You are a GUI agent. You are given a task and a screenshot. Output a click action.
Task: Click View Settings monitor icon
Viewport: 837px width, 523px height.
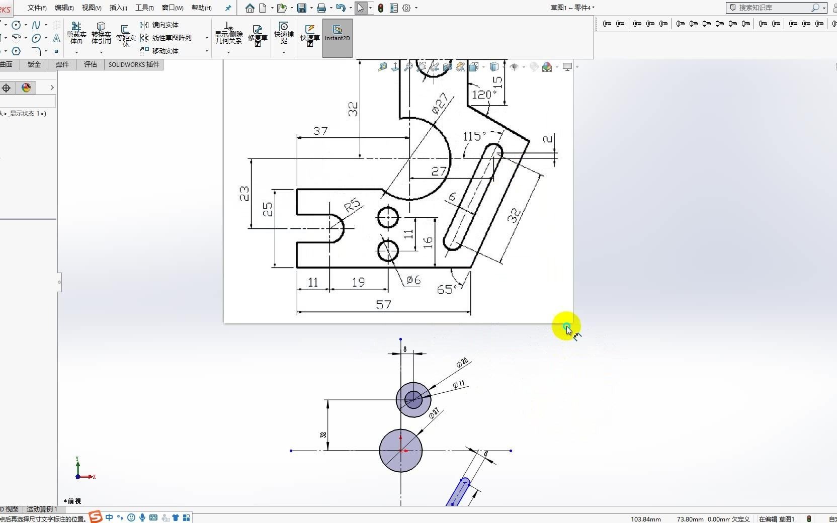pyautogui.click(x=567, y=67)
